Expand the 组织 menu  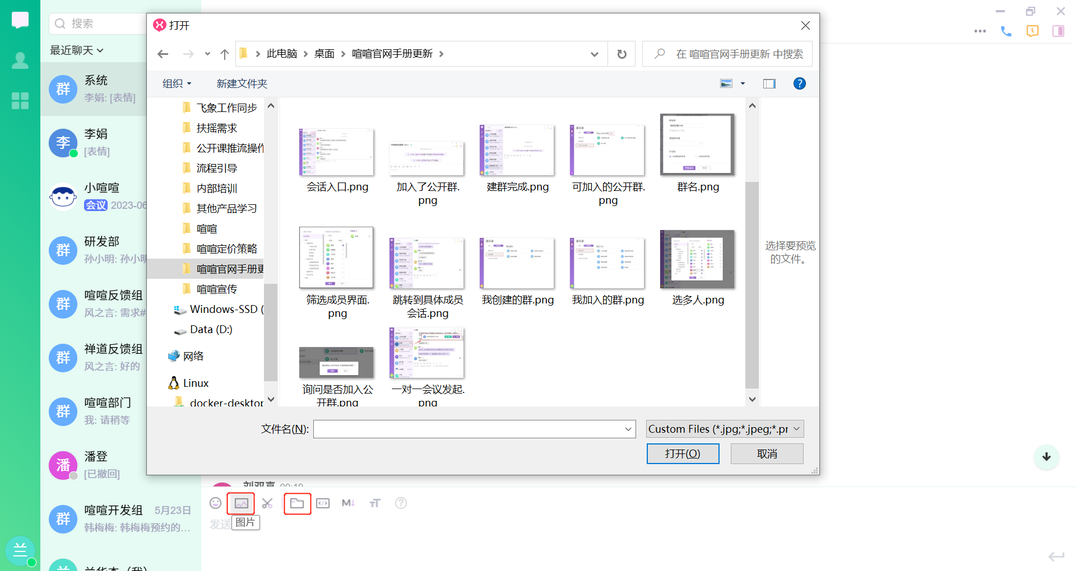click(177, 83)
